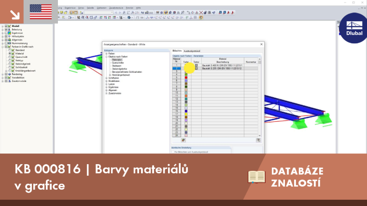Image resolution: width=367 pixels, height=206 pixels.
Task: Click the highlighted yellow icon at end of second toolbar row
Action: (x=201, y=18)
